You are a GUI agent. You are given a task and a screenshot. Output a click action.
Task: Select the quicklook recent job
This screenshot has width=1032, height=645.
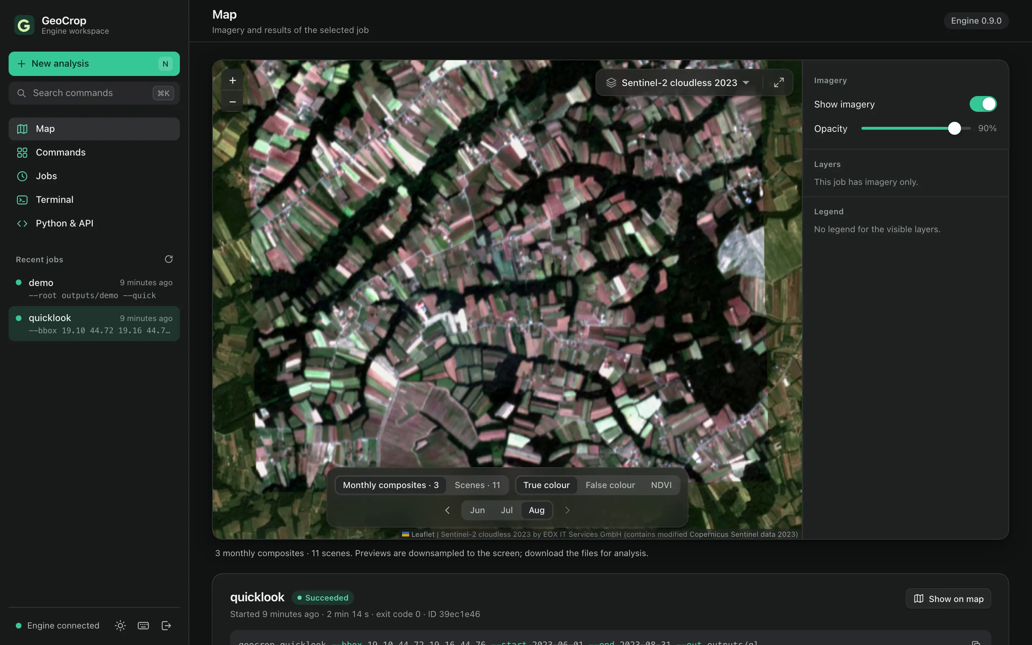pos(94,324)
